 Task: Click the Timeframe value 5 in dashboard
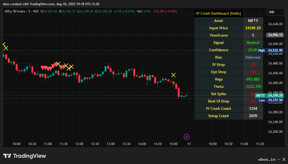coord(253,35)
